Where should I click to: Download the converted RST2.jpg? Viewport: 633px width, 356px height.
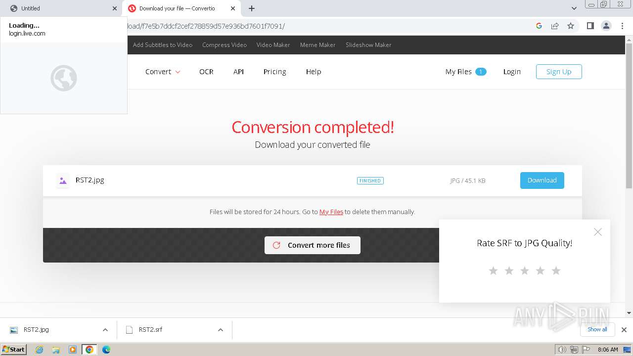(542, 180)
